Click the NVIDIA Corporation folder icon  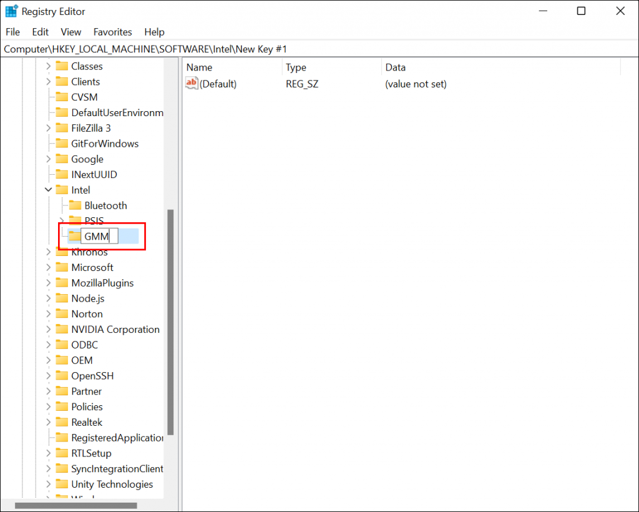click(63, 329)
